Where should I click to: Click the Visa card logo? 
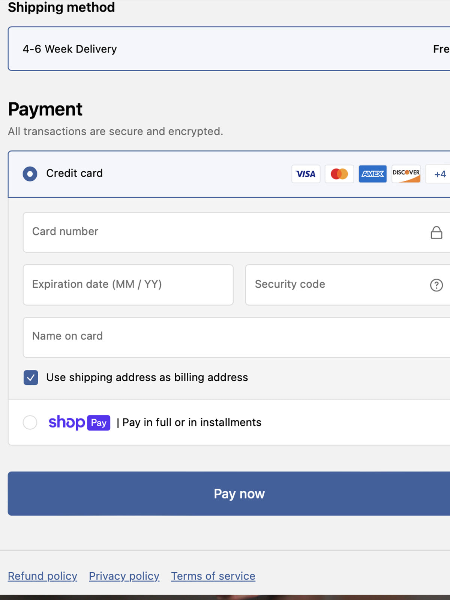[x=306, y=174]
